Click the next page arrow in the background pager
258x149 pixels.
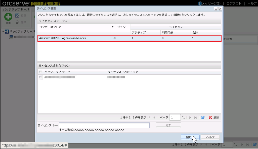click(x=242, y=144)
